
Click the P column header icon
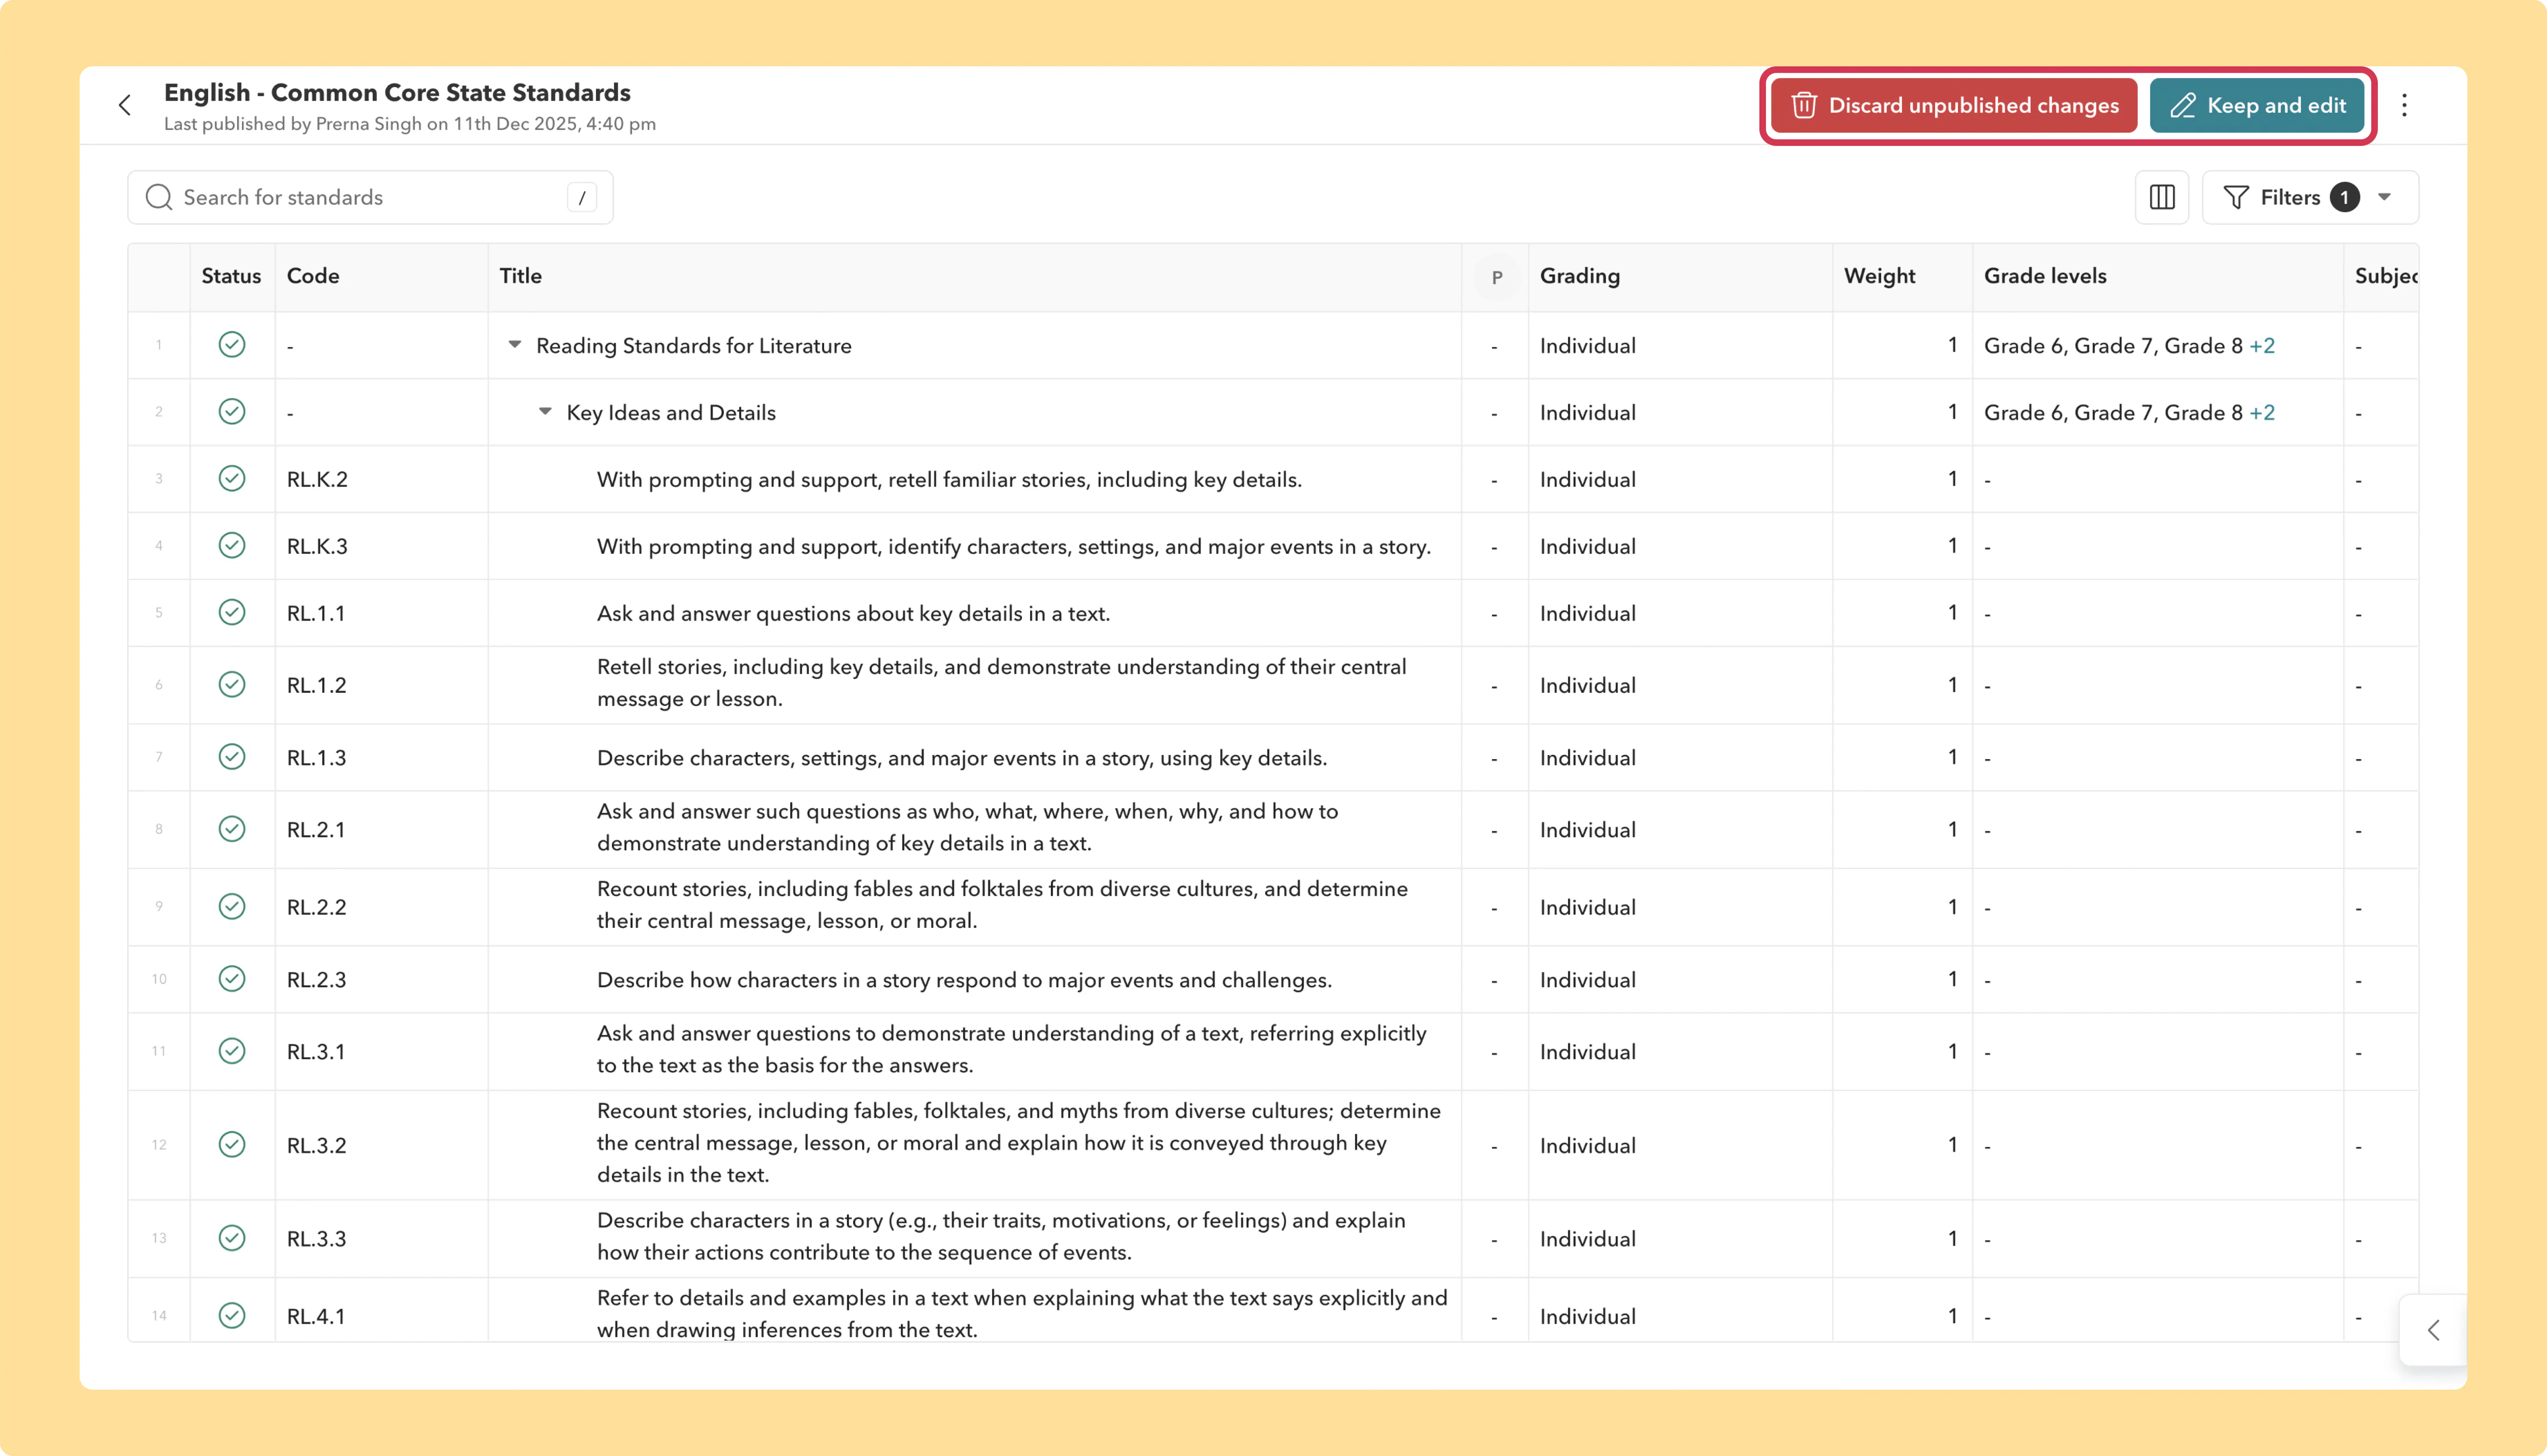click(1497, 277)
